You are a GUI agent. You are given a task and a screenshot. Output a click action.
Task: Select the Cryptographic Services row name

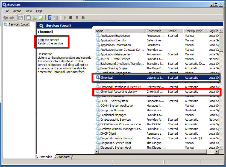click(x=115, y=120)
